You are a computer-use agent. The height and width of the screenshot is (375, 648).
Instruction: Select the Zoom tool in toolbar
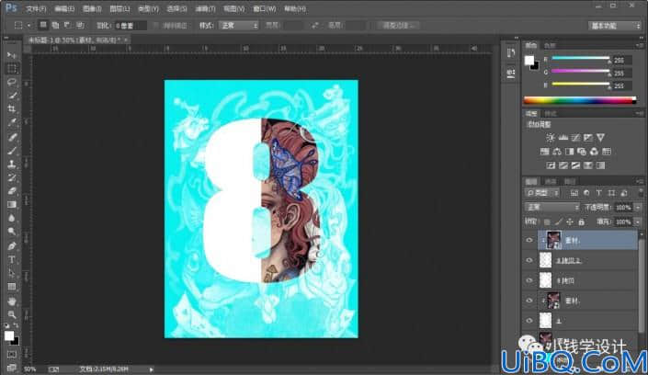12,314
